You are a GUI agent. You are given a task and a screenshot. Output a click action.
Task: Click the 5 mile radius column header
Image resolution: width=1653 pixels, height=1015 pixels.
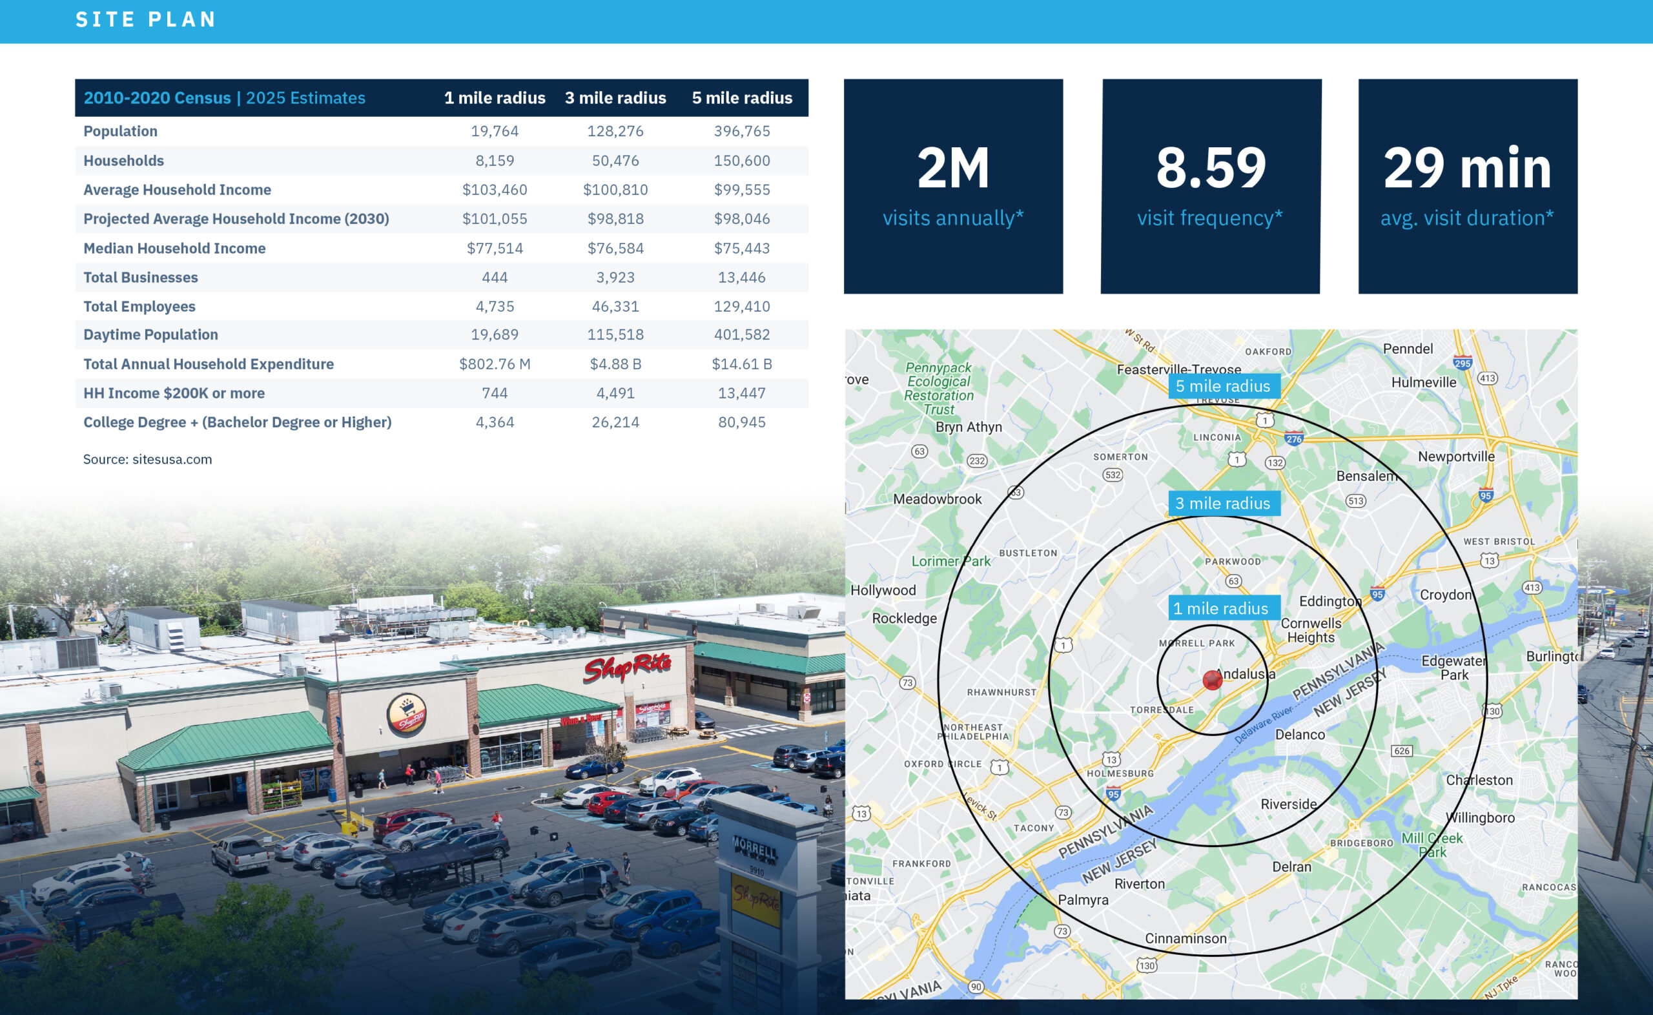pyautogui.click(x=742, y=98)
